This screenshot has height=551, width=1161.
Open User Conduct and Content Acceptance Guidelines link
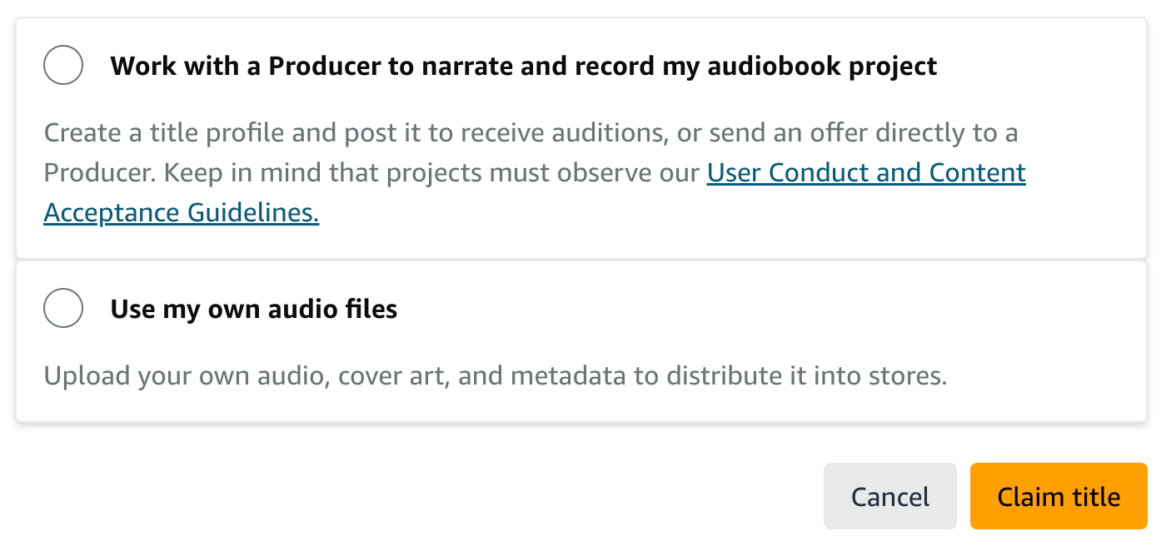pyautogui.click(x=535, y=192)
